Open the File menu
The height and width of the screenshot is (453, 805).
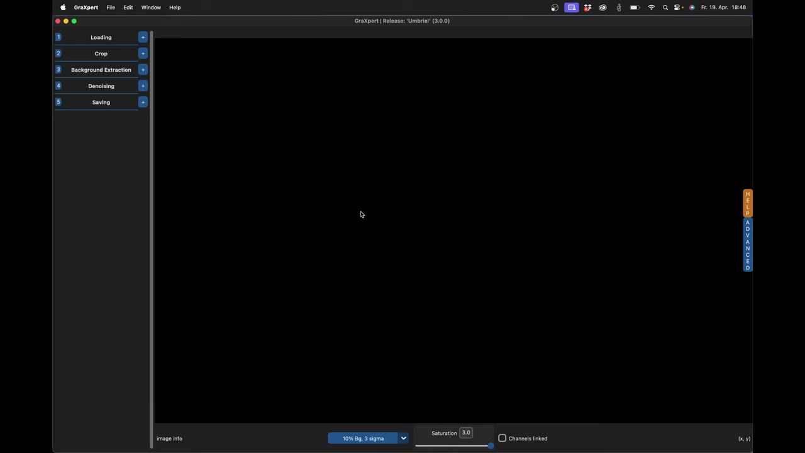coord(111,8)
